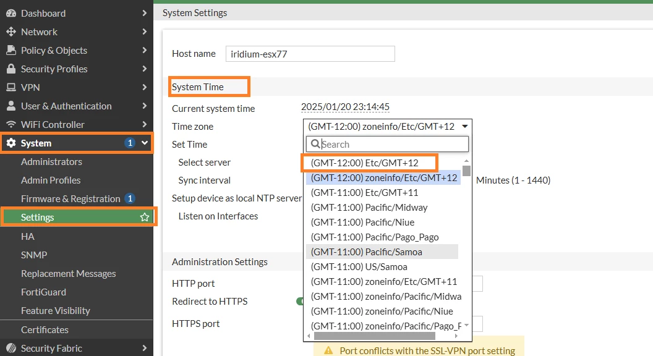Open the Admin Profiles menu item
The width and height of the screenshot is (653, 356).
tap(51, 180)
